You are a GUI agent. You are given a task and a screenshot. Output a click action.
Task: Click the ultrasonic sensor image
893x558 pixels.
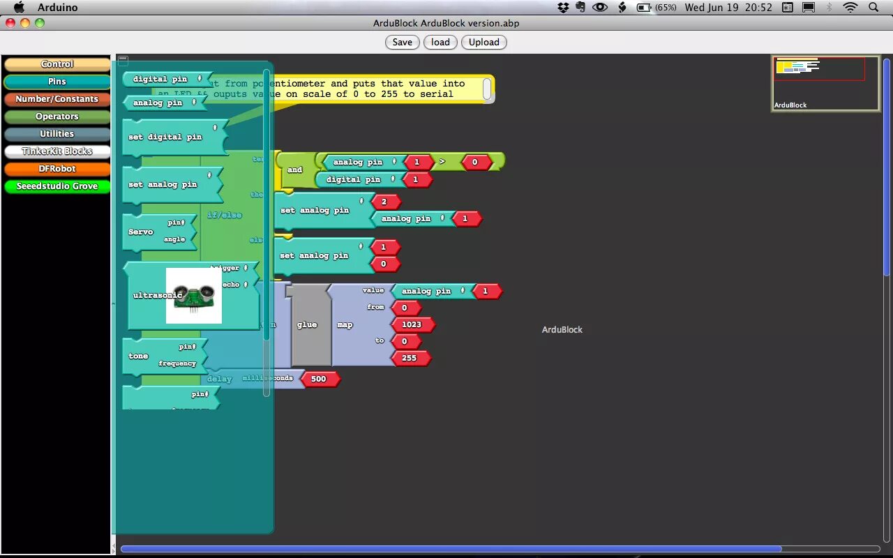click(194, 296)
